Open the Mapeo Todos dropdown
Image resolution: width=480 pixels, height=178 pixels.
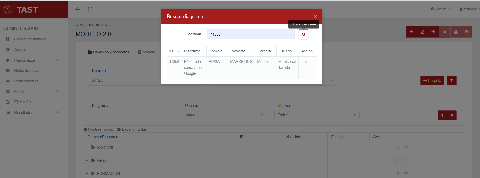(x=317, y=115)
